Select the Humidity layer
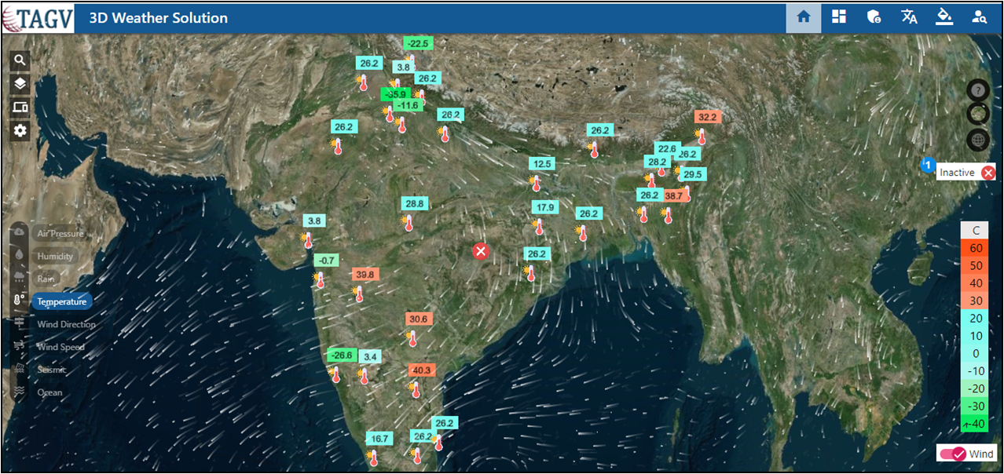This screenshot has height=474, width=1004. click(55, 257)
